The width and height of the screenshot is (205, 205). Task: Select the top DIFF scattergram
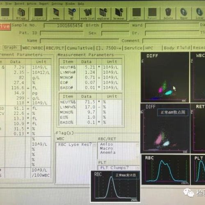click(165, 77)
